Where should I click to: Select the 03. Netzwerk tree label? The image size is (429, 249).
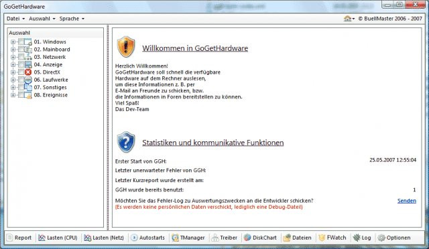point(50,57)
